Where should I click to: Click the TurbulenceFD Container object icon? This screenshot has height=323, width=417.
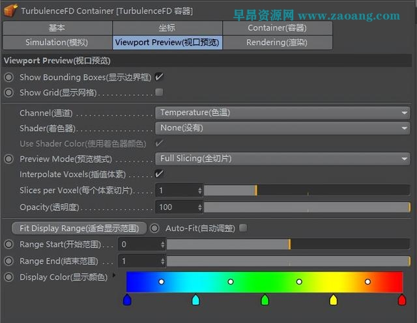(10, 10)
